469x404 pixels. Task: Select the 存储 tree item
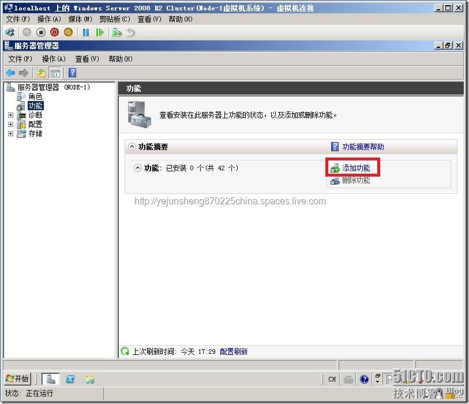[35, 133]
